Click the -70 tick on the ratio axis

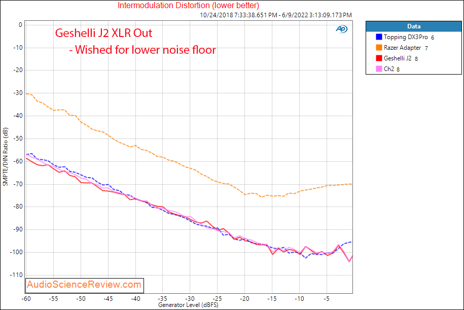pos(18,184)
